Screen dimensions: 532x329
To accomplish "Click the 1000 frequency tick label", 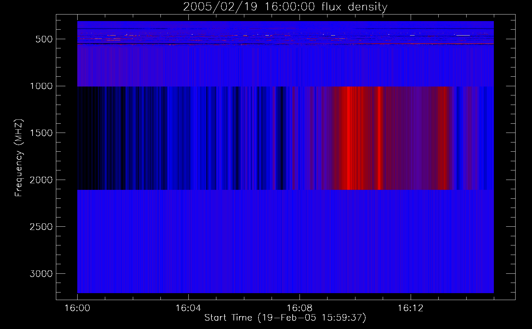I will (x=41, y=86).
